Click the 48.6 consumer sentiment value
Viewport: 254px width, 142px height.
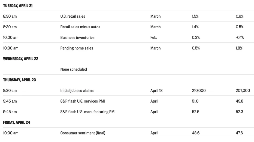[x=195, y=133]
